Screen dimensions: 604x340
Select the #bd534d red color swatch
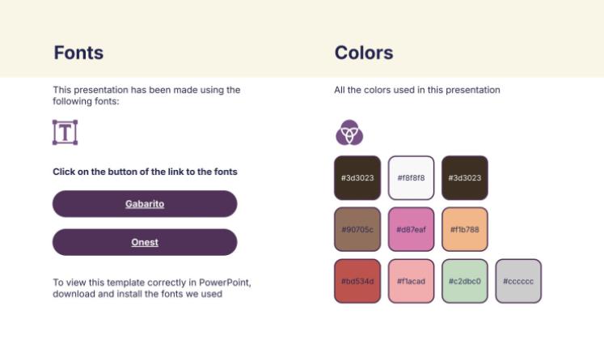pos(357,281)
